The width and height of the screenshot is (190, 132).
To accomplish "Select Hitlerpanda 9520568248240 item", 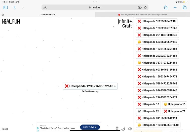I will [157, 21].
